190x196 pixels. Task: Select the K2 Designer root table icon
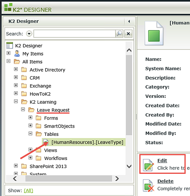click(9, 46)
